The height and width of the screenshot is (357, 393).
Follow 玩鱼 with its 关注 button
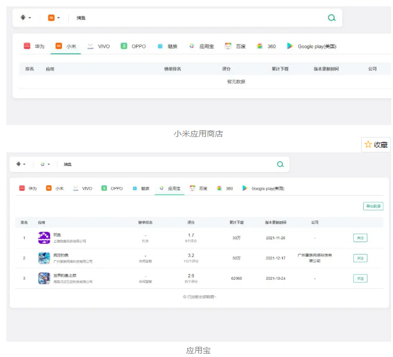click(x=360, y=238)
